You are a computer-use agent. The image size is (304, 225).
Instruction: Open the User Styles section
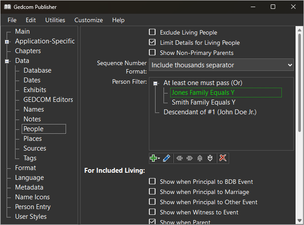pos(31,217)
